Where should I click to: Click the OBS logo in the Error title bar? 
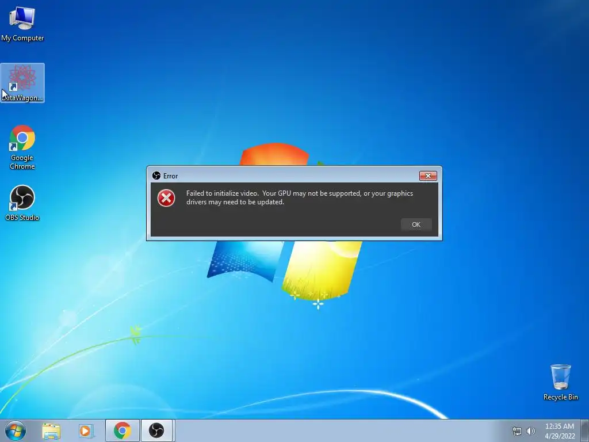(x=156, y=176)
